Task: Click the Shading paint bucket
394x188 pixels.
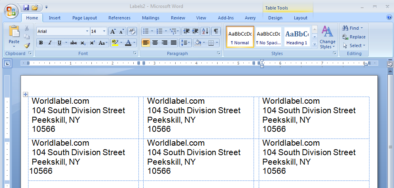Action: [x=198, y=43]
